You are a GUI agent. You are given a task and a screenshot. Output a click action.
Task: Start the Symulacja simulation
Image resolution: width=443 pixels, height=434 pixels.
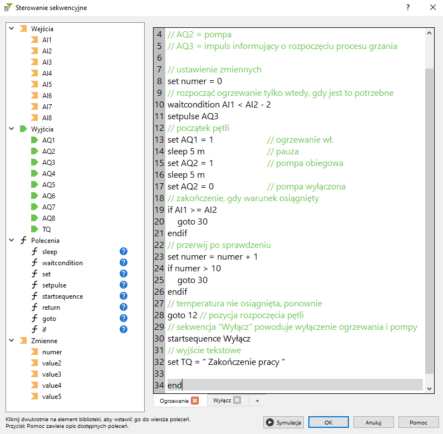pos(283,422)
